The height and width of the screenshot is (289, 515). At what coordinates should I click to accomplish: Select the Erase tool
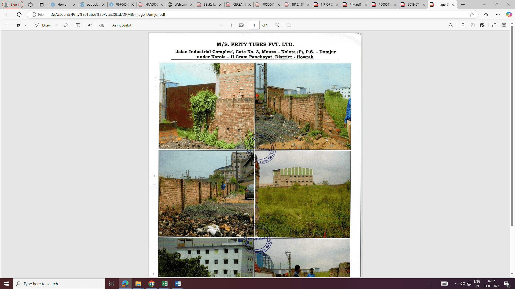click(x=66, y=25)
